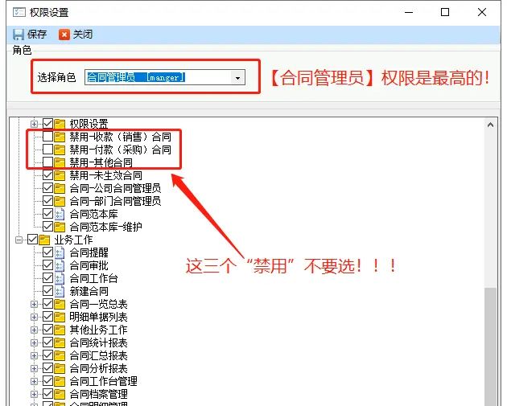Screen dimensions: 507x406
Task: Expand the 合同工作台管理 node
Action: point(34,381)
